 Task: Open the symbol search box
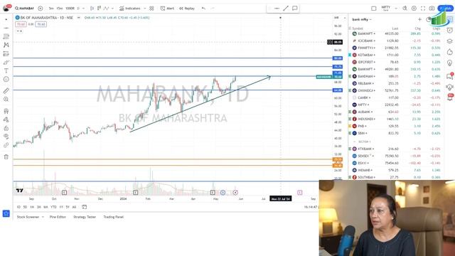point(25,9)
